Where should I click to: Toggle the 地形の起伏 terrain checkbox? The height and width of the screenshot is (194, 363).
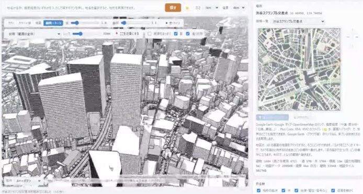tap(258, 190)
